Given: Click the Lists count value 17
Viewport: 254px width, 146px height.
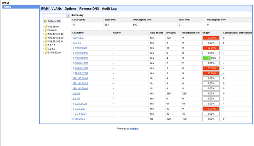Looking at the screenshot, I should coord(74,25).
